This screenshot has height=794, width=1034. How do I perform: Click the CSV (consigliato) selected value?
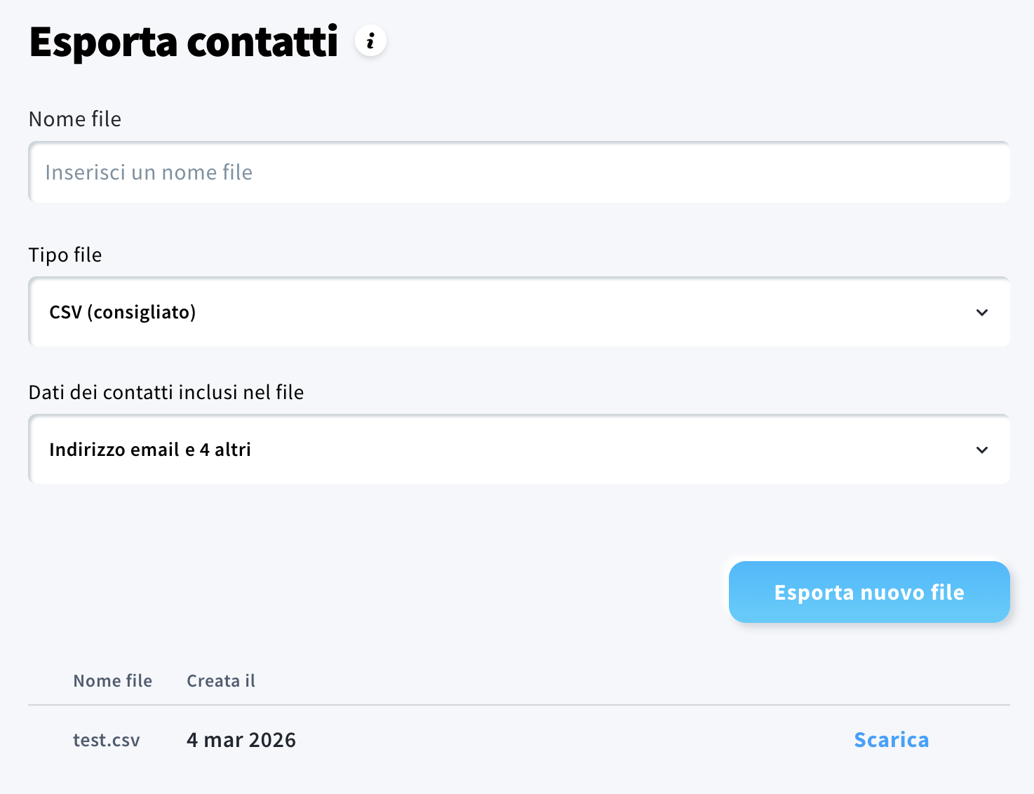coord(123,312)
